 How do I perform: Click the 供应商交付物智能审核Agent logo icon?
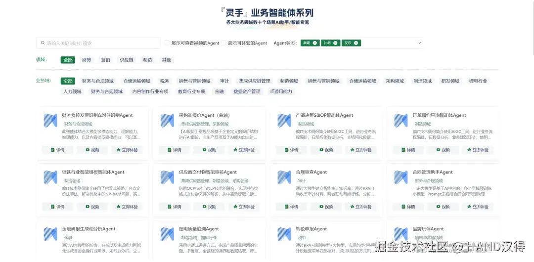coord(167,177)
